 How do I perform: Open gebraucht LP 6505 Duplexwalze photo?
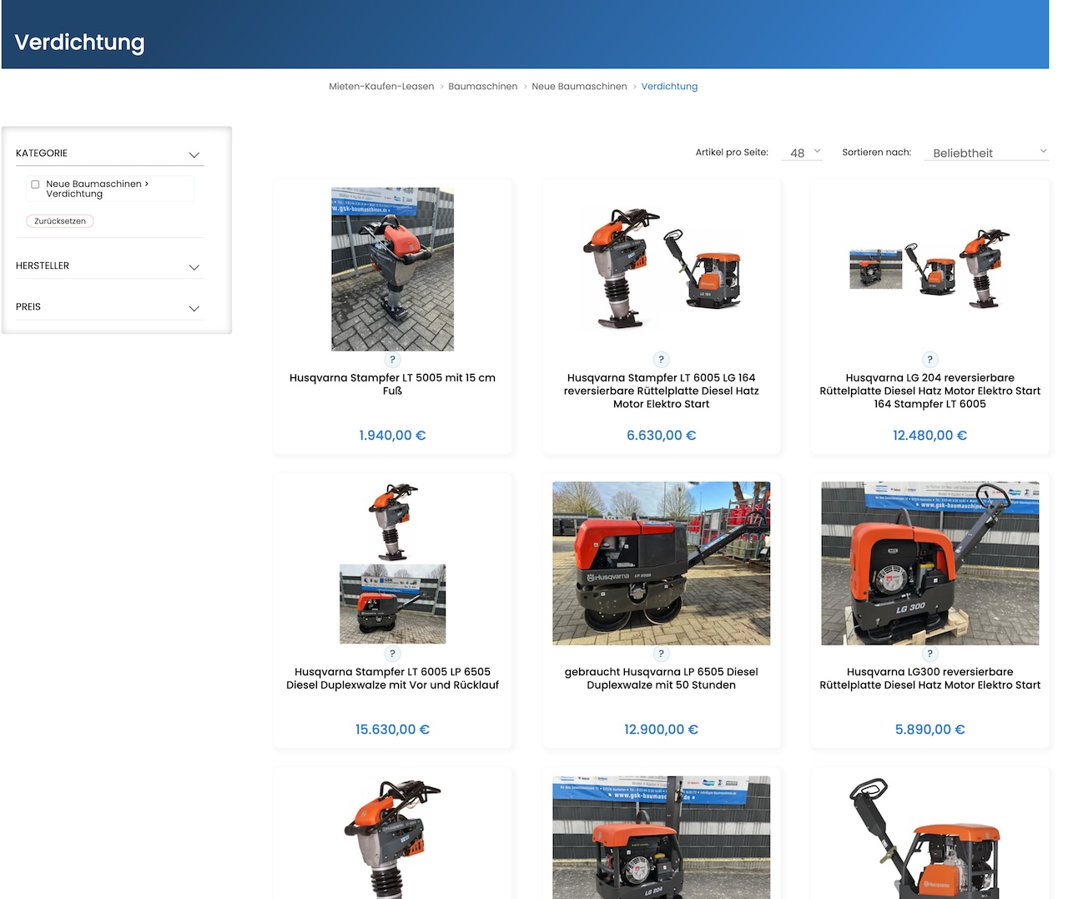661,563
